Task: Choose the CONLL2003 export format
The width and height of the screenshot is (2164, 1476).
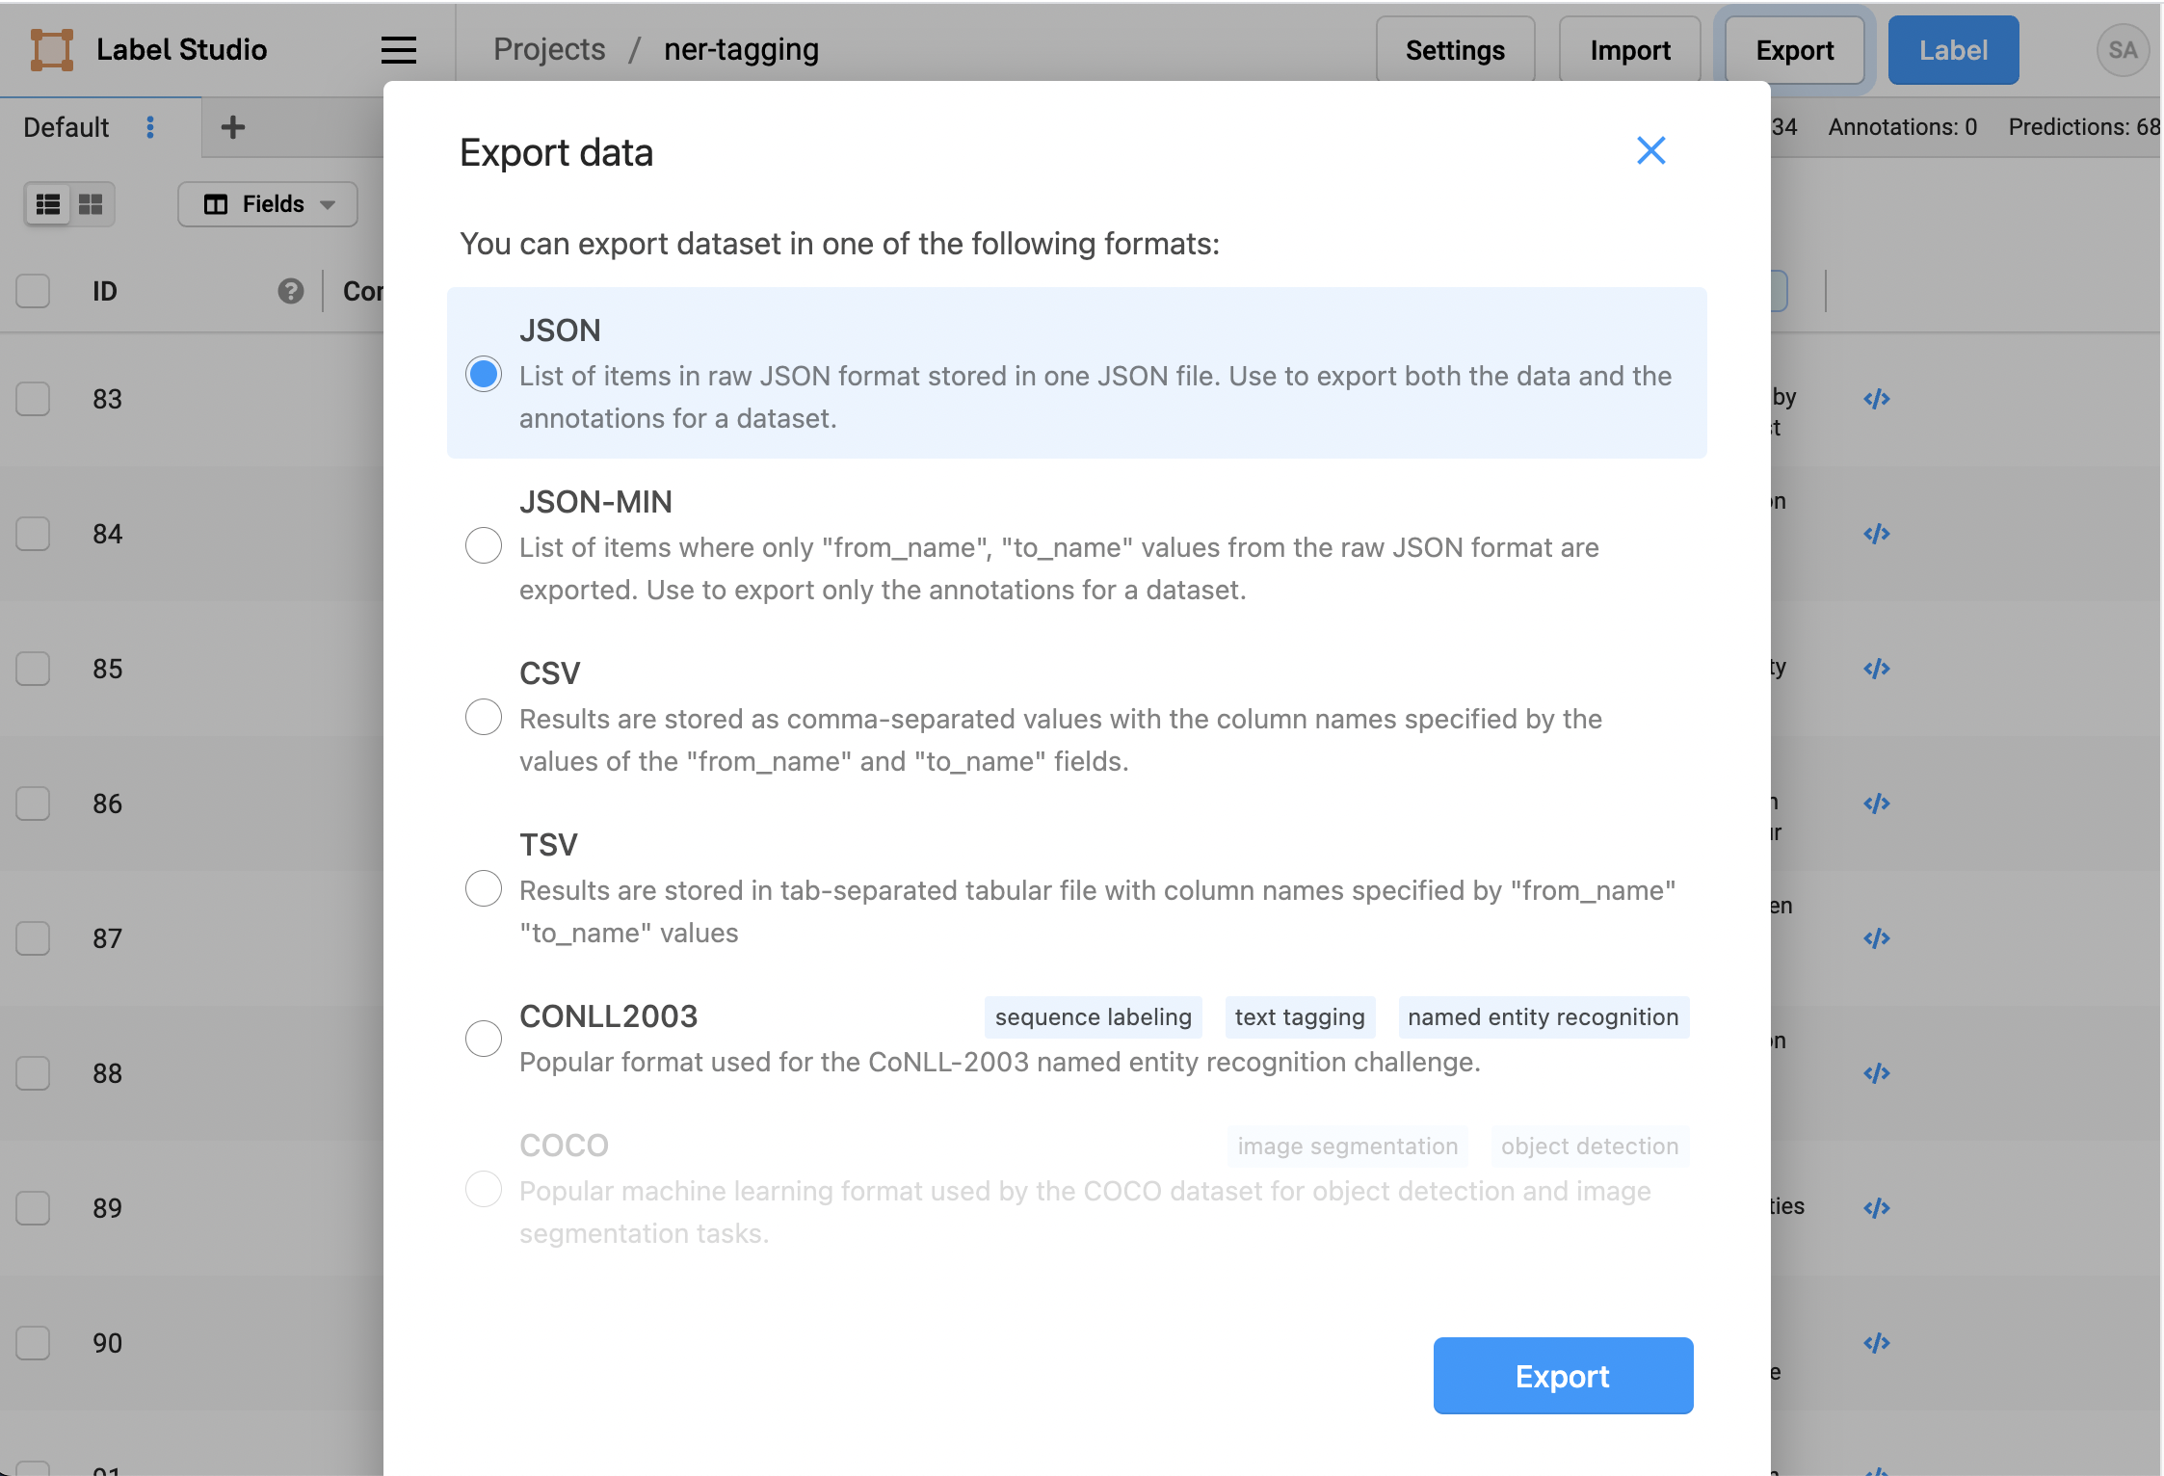Action: 485,1039
